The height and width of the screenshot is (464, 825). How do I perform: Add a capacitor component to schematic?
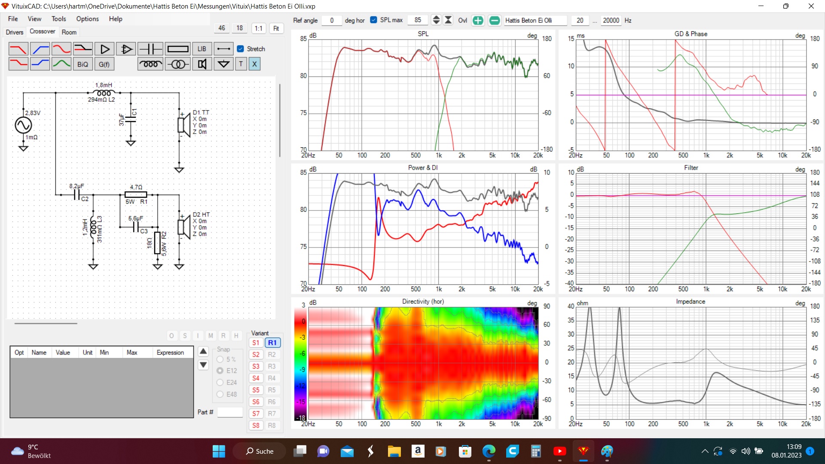(150, 49)
